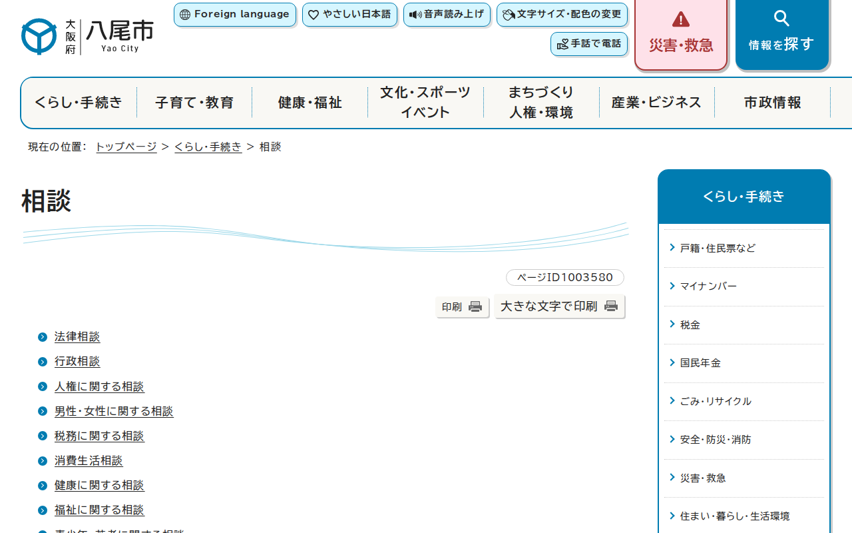The height and width of the screenshot is (533, 852).
Task: Click the bullet icon beside 税務に関する相談
Action: pos(43,436)
